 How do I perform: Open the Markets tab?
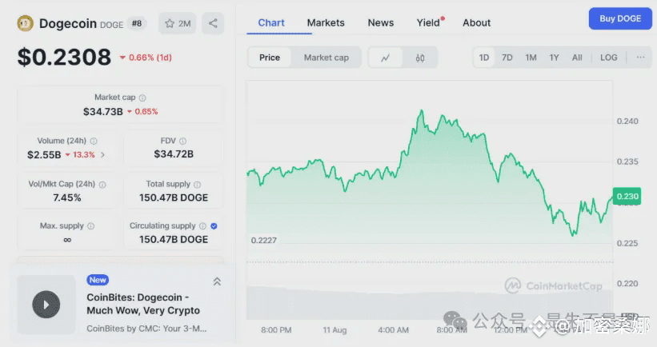point(326,23)
